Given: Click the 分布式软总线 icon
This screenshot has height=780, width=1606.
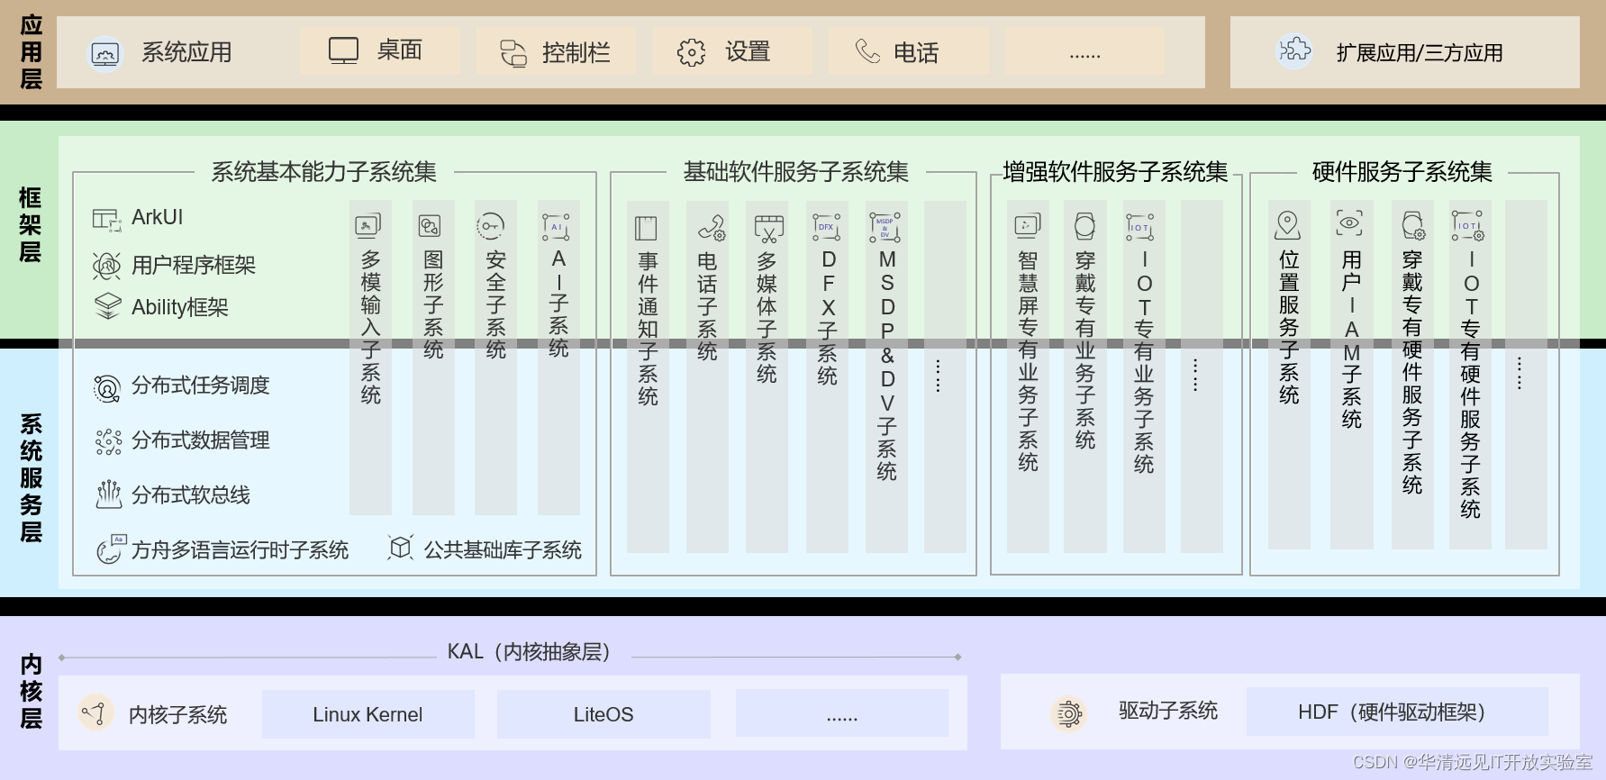Looking at the screenshot, I should 109,494.
